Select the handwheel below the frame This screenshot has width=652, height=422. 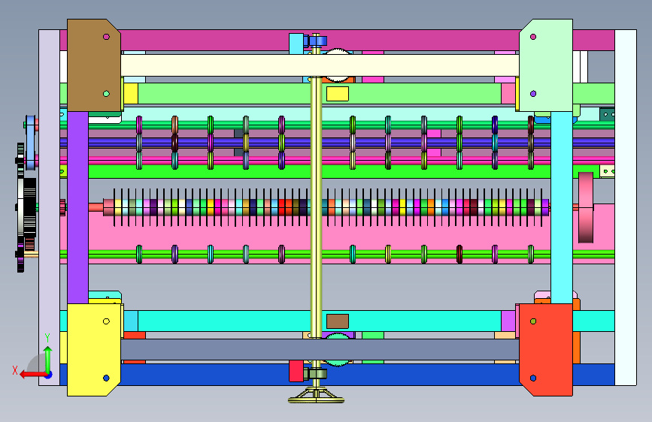point(316,396)
